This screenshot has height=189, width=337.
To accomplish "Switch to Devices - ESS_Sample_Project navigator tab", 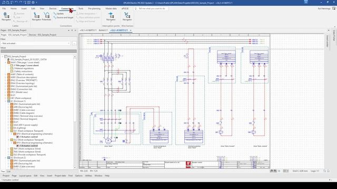I will pyautogui.click(x=43, y=35).
